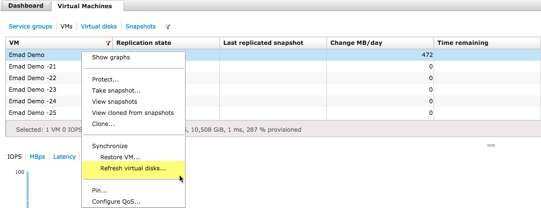Screen dimensions: 541x208
Task: Click Take snapshot... menu entry
Action: 116,90
